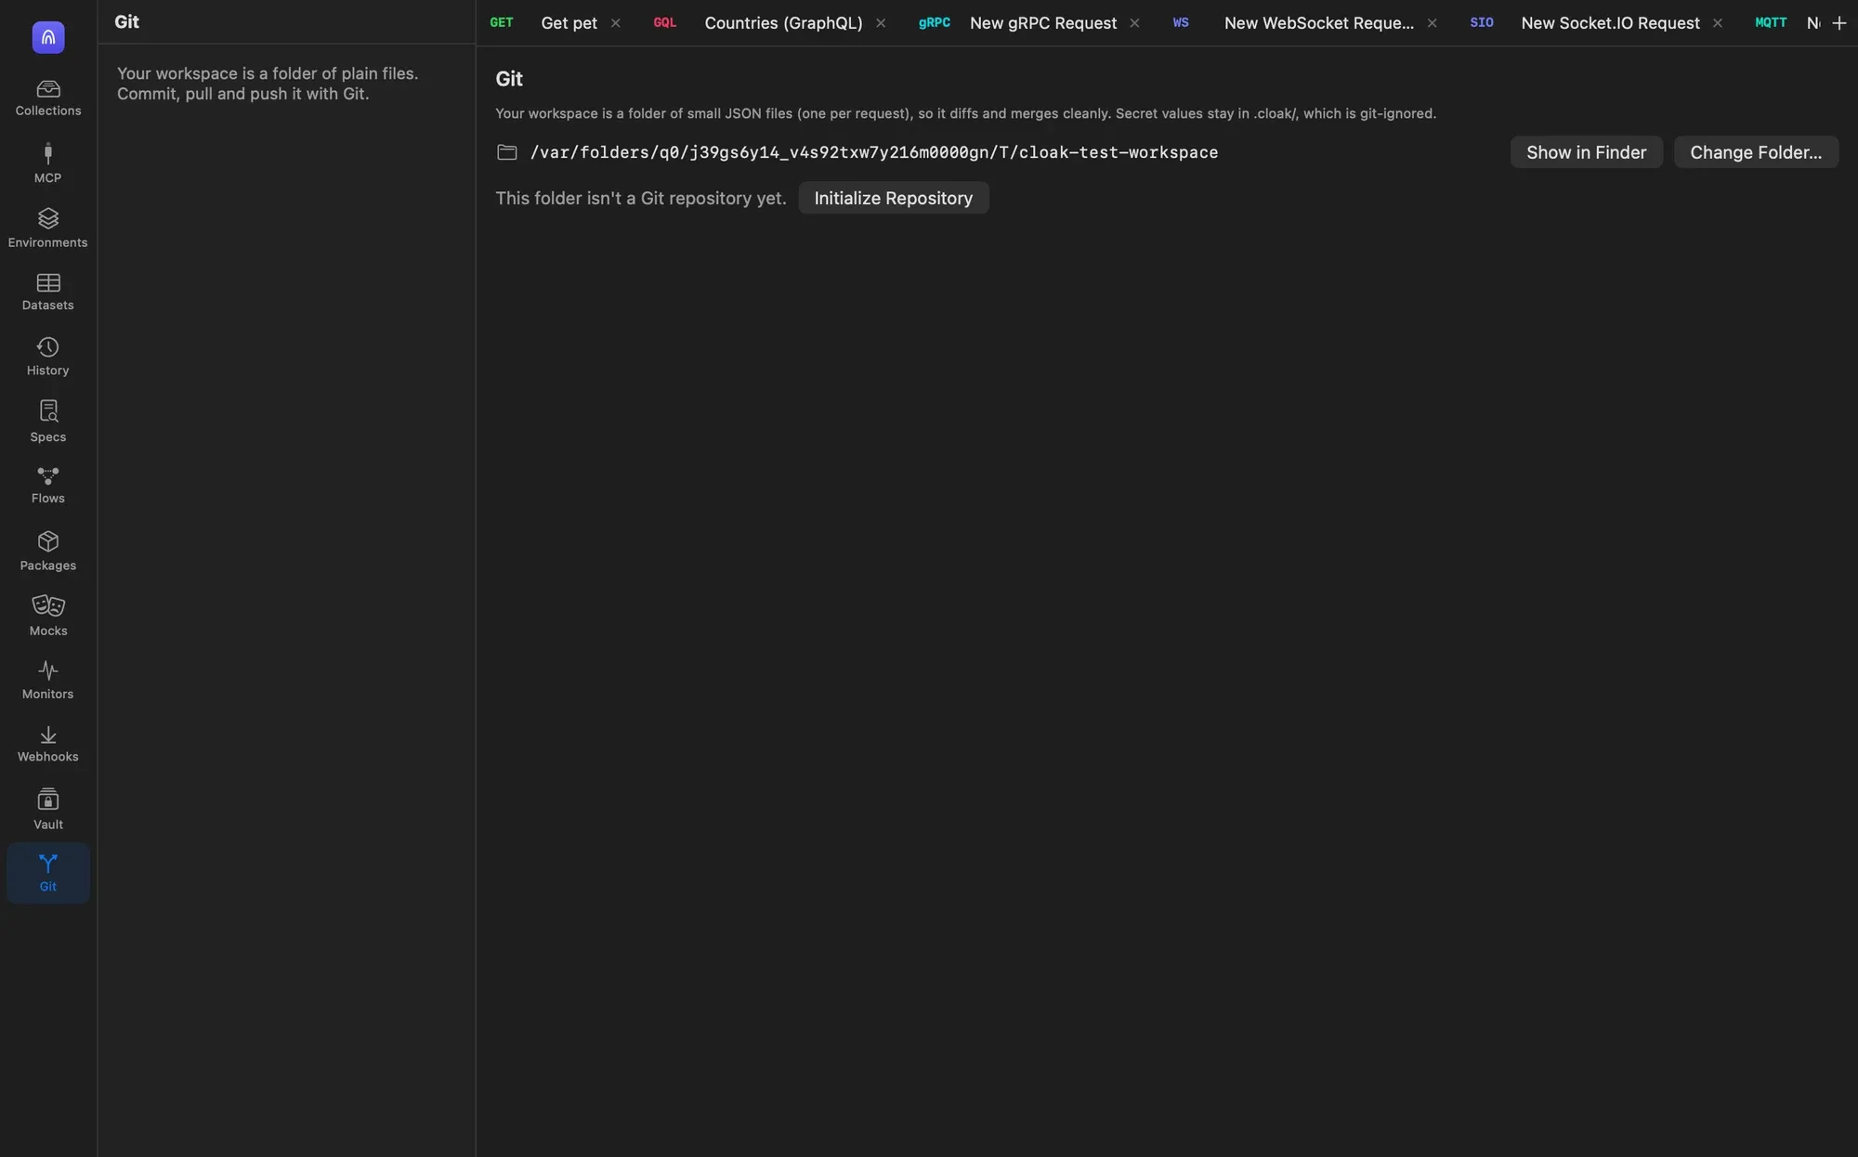Image resolution: width=1858 pixels, height=1157 pixels.
Task: Click the Git title in sidebar header
Action: [126, 21]
